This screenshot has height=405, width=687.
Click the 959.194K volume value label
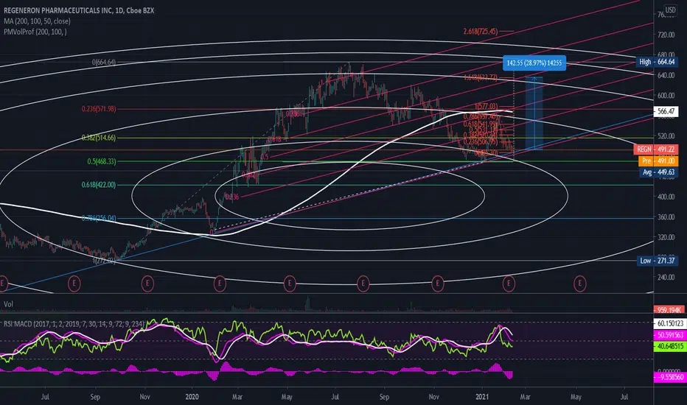pos(669,310)
